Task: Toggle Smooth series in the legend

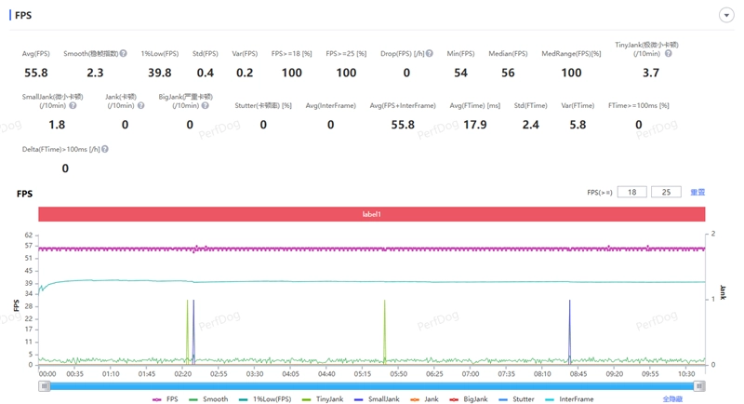Action: point(208,399)
